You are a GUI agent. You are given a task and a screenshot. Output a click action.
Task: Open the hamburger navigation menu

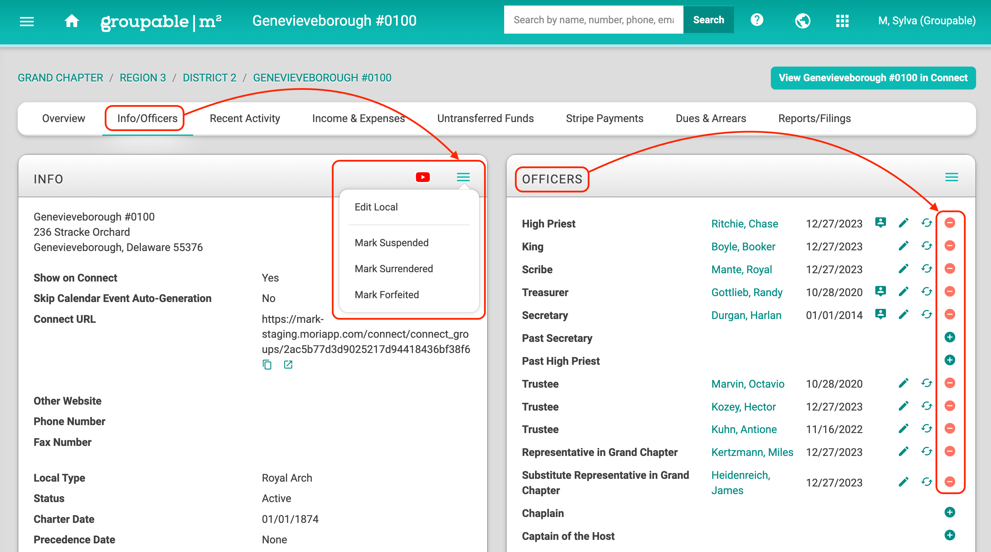tap(27, 21)
